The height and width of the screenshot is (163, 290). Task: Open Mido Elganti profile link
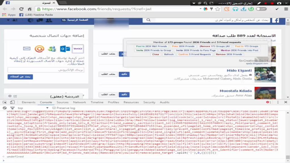[x=239, y=70]
